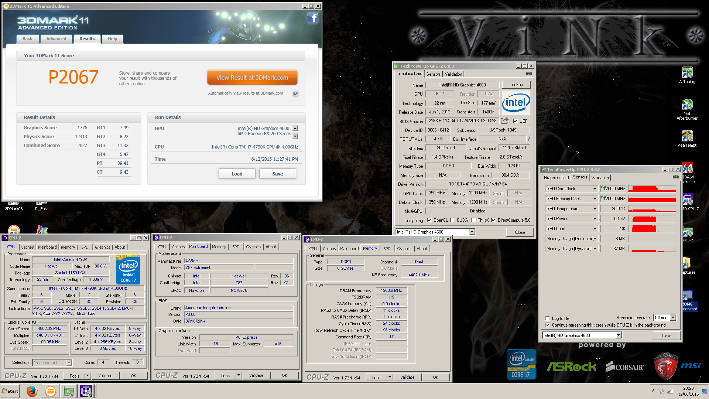The height and width of the screenshot is (399, 709).
Task: Click the GPU Temperature red history graph
Action: pos(652,209)
